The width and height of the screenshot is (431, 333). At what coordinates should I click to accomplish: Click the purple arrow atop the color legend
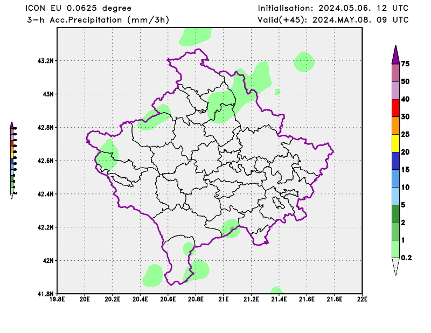point(395,55)
